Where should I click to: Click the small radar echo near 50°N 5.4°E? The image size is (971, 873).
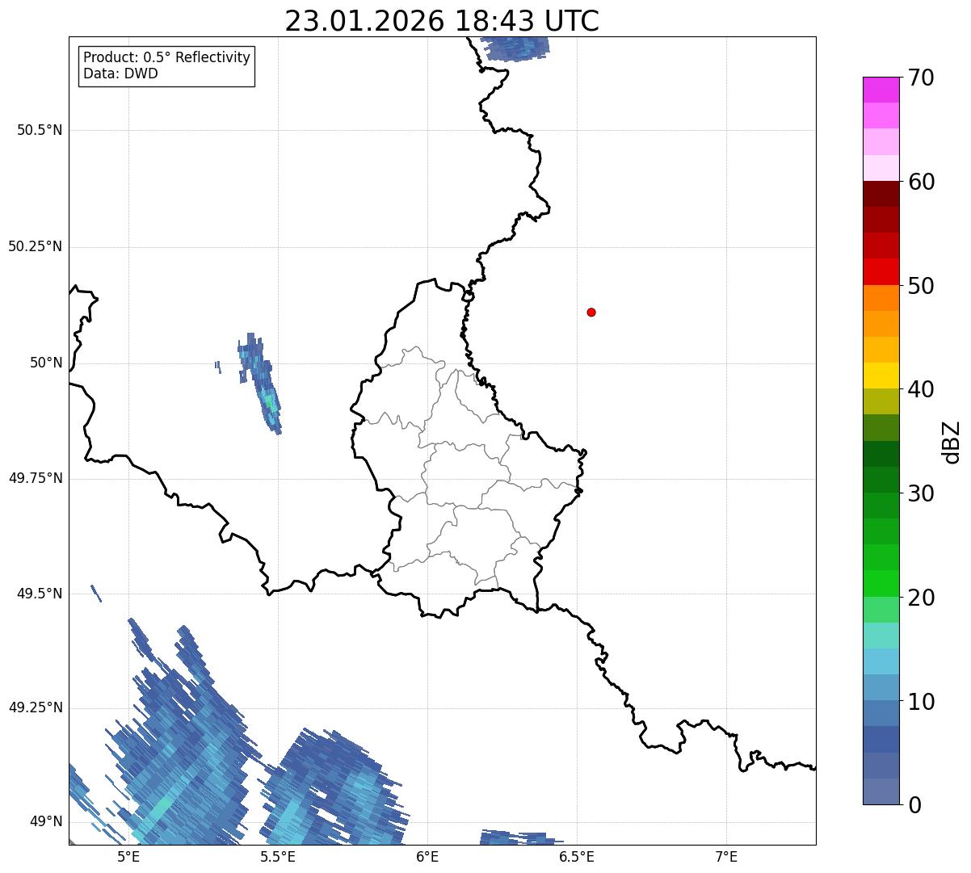click(260, 384)
